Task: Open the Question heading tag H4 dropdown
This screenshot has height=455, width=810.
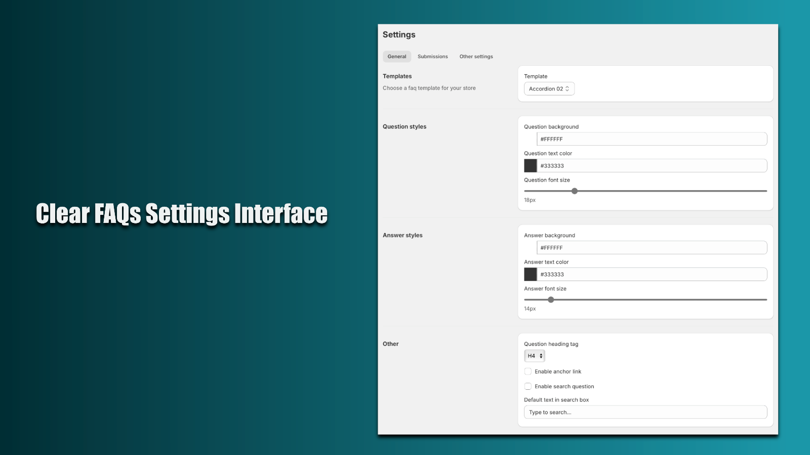Action: [535, 356]
